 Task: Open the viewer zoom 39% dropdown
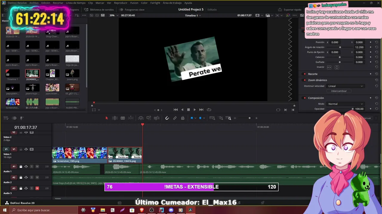(x=114, y=15)
